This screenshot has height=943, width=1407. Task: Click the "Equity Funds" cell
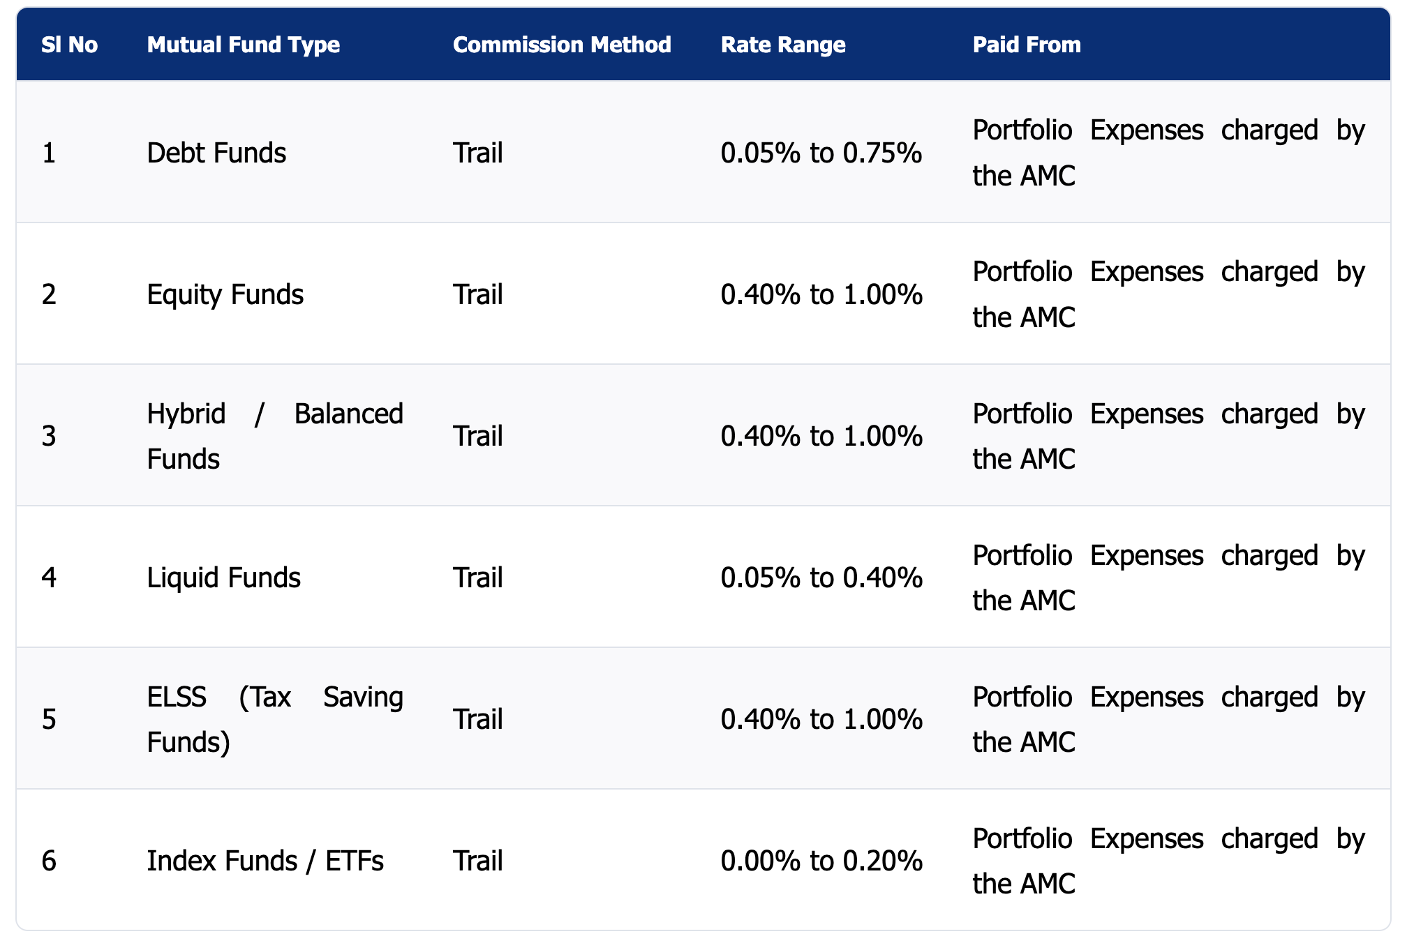tap(225, 294)
